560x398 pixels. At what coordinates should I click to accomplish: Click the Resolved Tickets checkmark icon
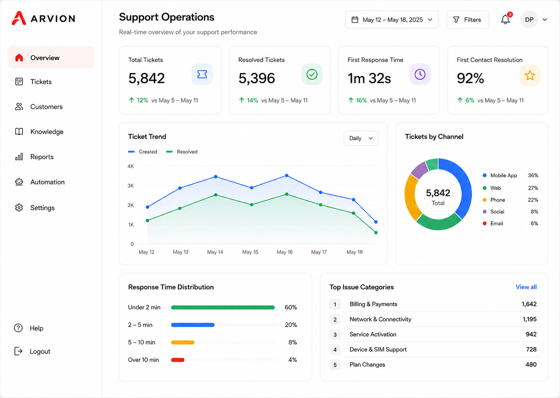(x=312, y=74)
